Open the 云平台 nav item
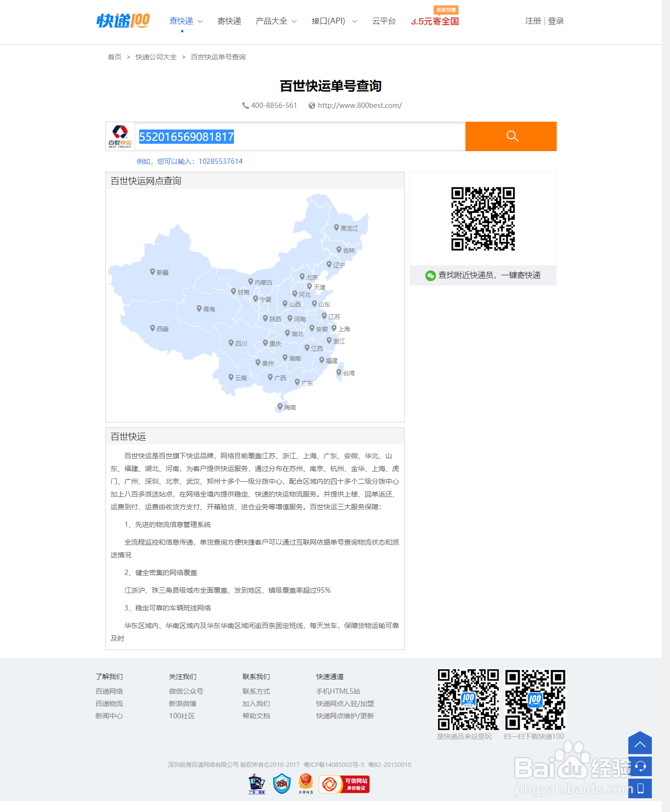This screenshot has height=812, width=670. pyautogui.click(x=384, y=21)
